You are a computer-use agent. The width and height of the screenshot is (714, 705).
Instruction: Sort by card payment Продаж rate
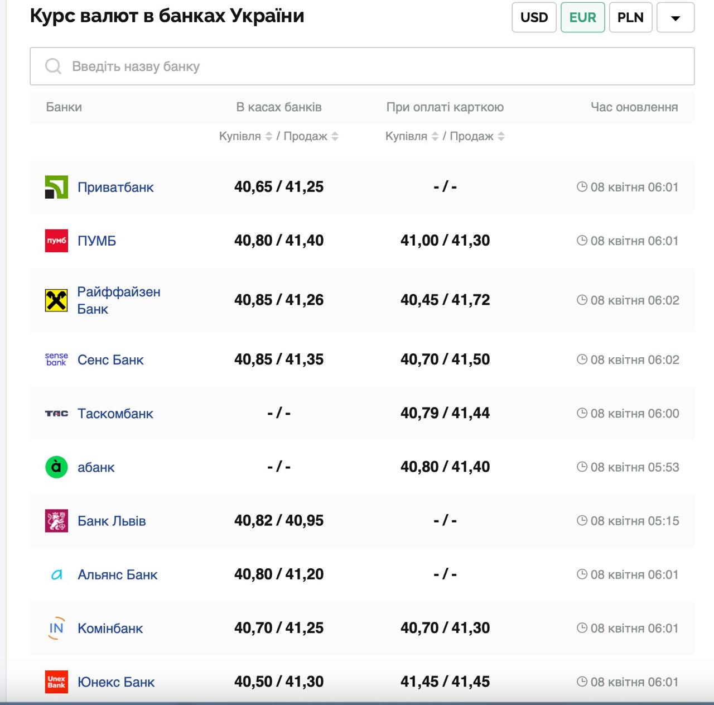point(501,136)
